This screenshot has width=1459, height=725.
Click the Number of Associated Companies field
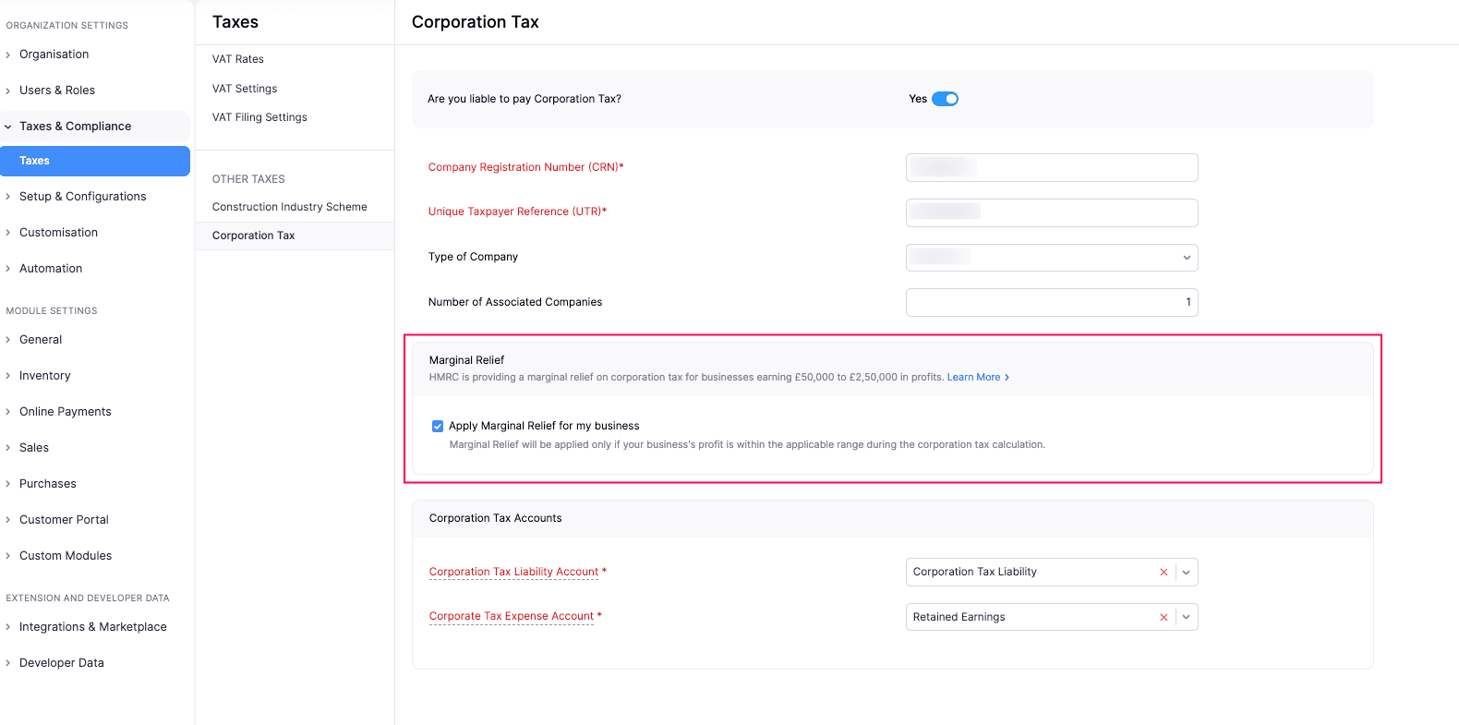point(1052,302)
